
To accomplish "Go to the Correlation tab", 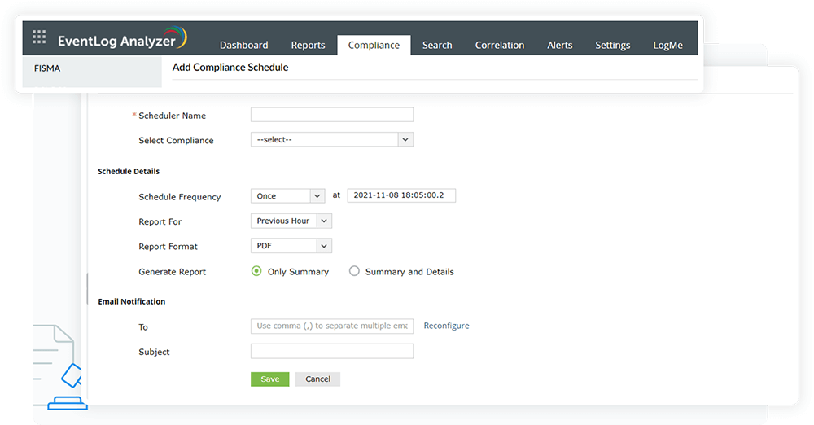I will pyautogui.click(x=500, y=46).
